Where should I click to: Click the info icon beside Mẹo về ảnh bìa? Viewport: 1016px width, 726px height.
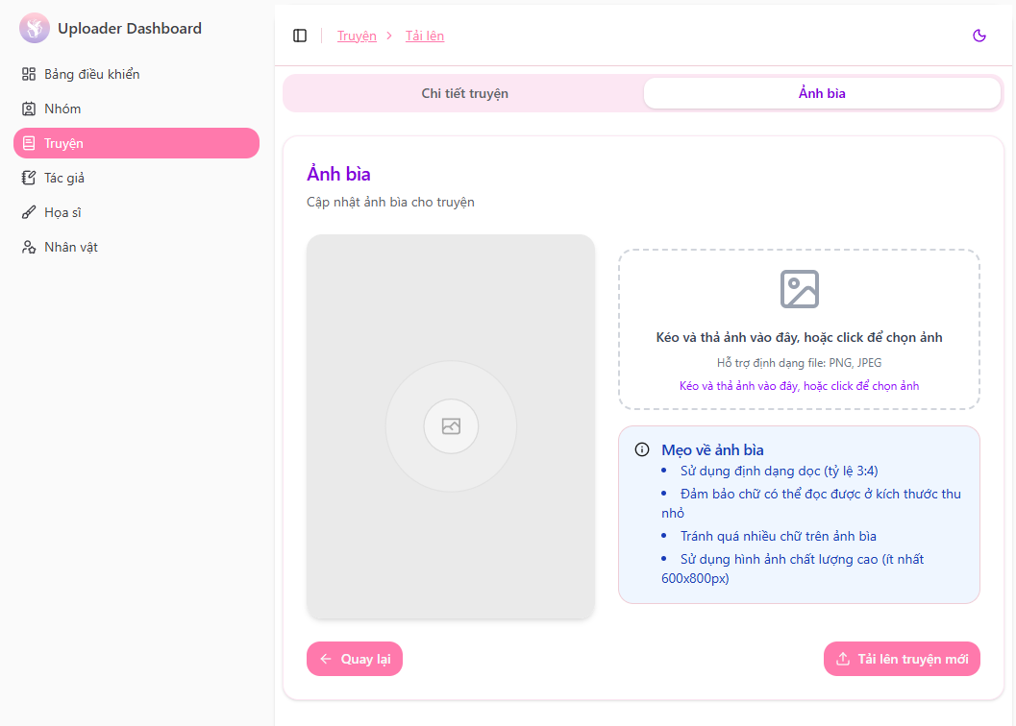coord(642,448)
